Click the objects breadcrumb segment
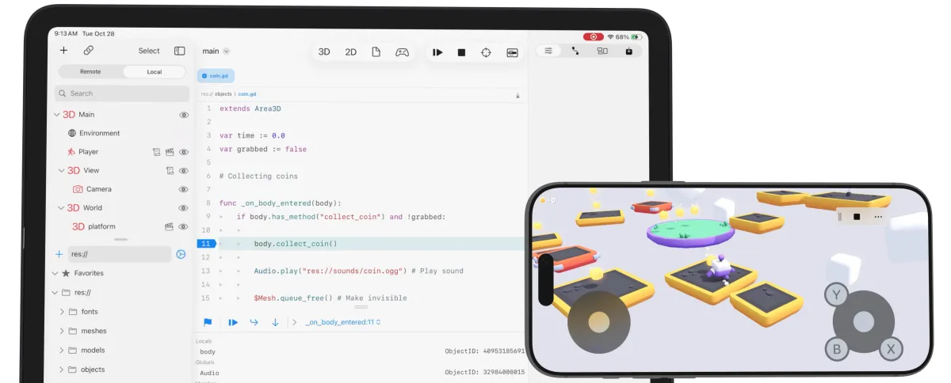The height and width of the screenshot is (383, 951). click(x=223, y=94)
